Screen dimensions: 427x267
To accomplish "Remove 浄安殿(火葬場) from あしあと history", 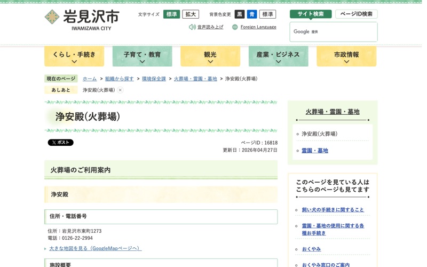I will pyautogui.click(x=120, y=90).
